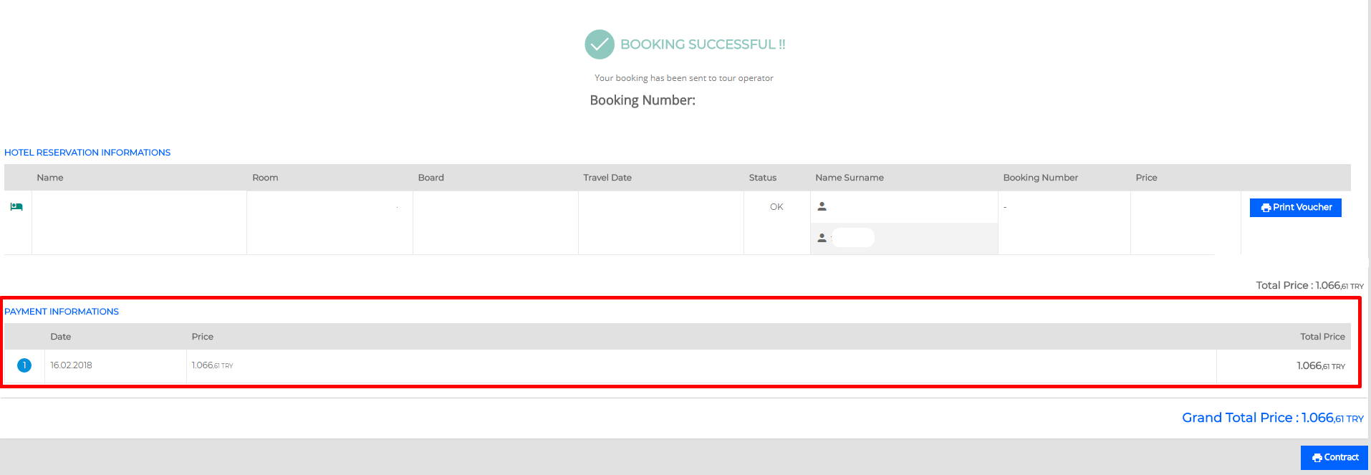
Task: Click the Board column header
Action: pos(430,178)
